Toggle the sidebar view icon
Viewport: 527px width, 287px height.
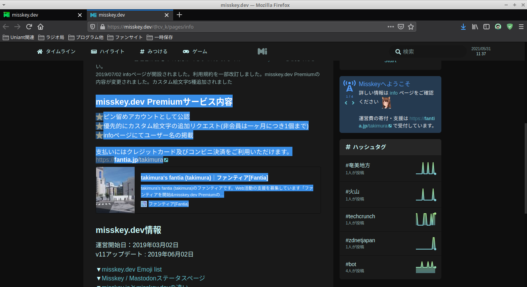486,27
